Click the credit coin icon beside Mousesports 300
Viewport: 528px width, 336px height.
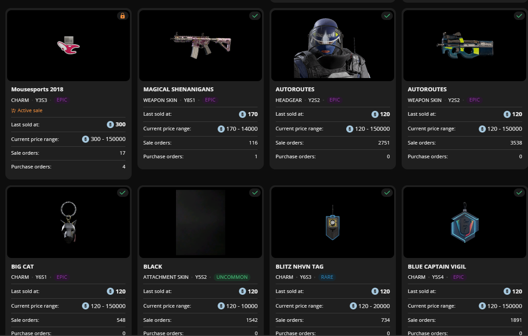point(110,125)
